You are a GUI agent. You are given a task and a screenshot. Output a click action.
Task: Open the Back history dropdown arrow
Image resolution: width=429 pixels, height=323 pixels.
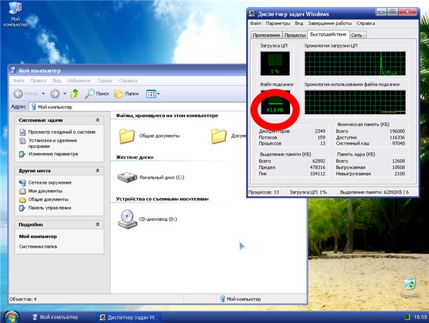pos(43,94)
